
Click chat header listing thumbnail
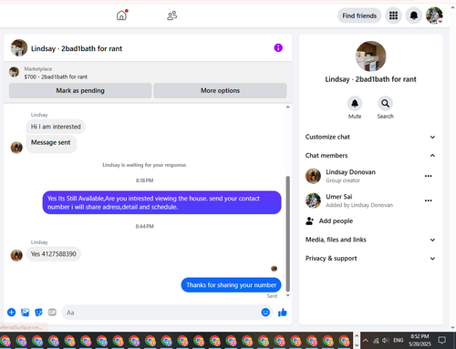19,47
